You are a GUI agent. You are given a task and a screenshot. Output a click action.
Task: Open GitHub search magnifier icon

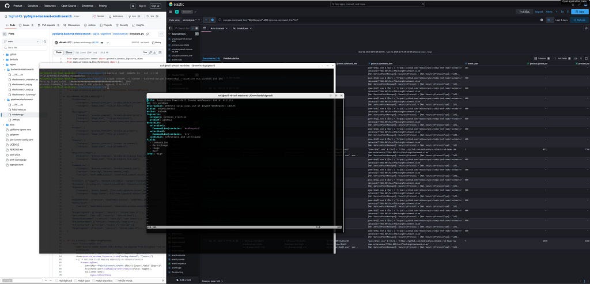click(x=133, y=6)
